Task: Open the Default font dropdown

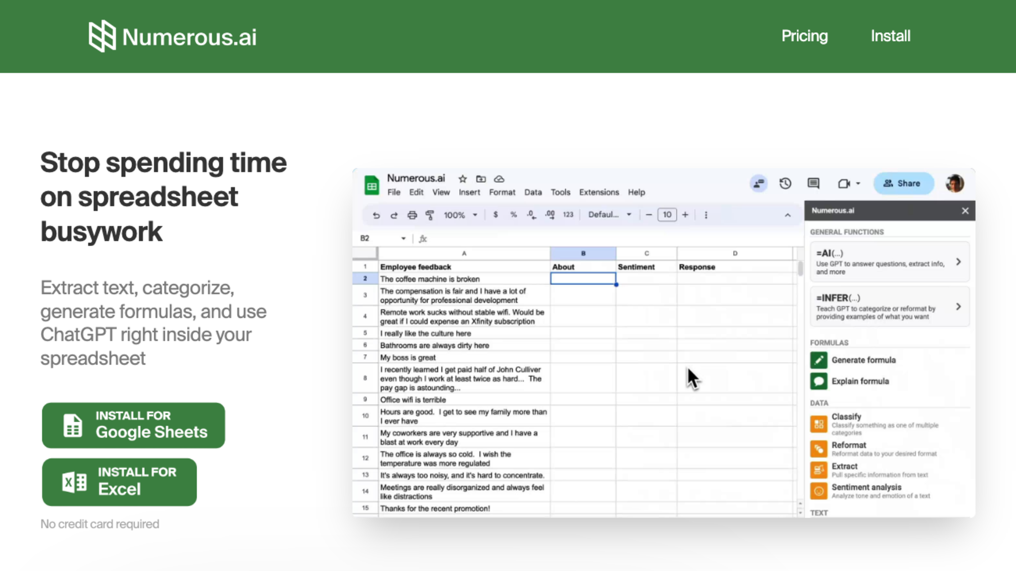Action: pyautogui.click(x=610, y=215)
